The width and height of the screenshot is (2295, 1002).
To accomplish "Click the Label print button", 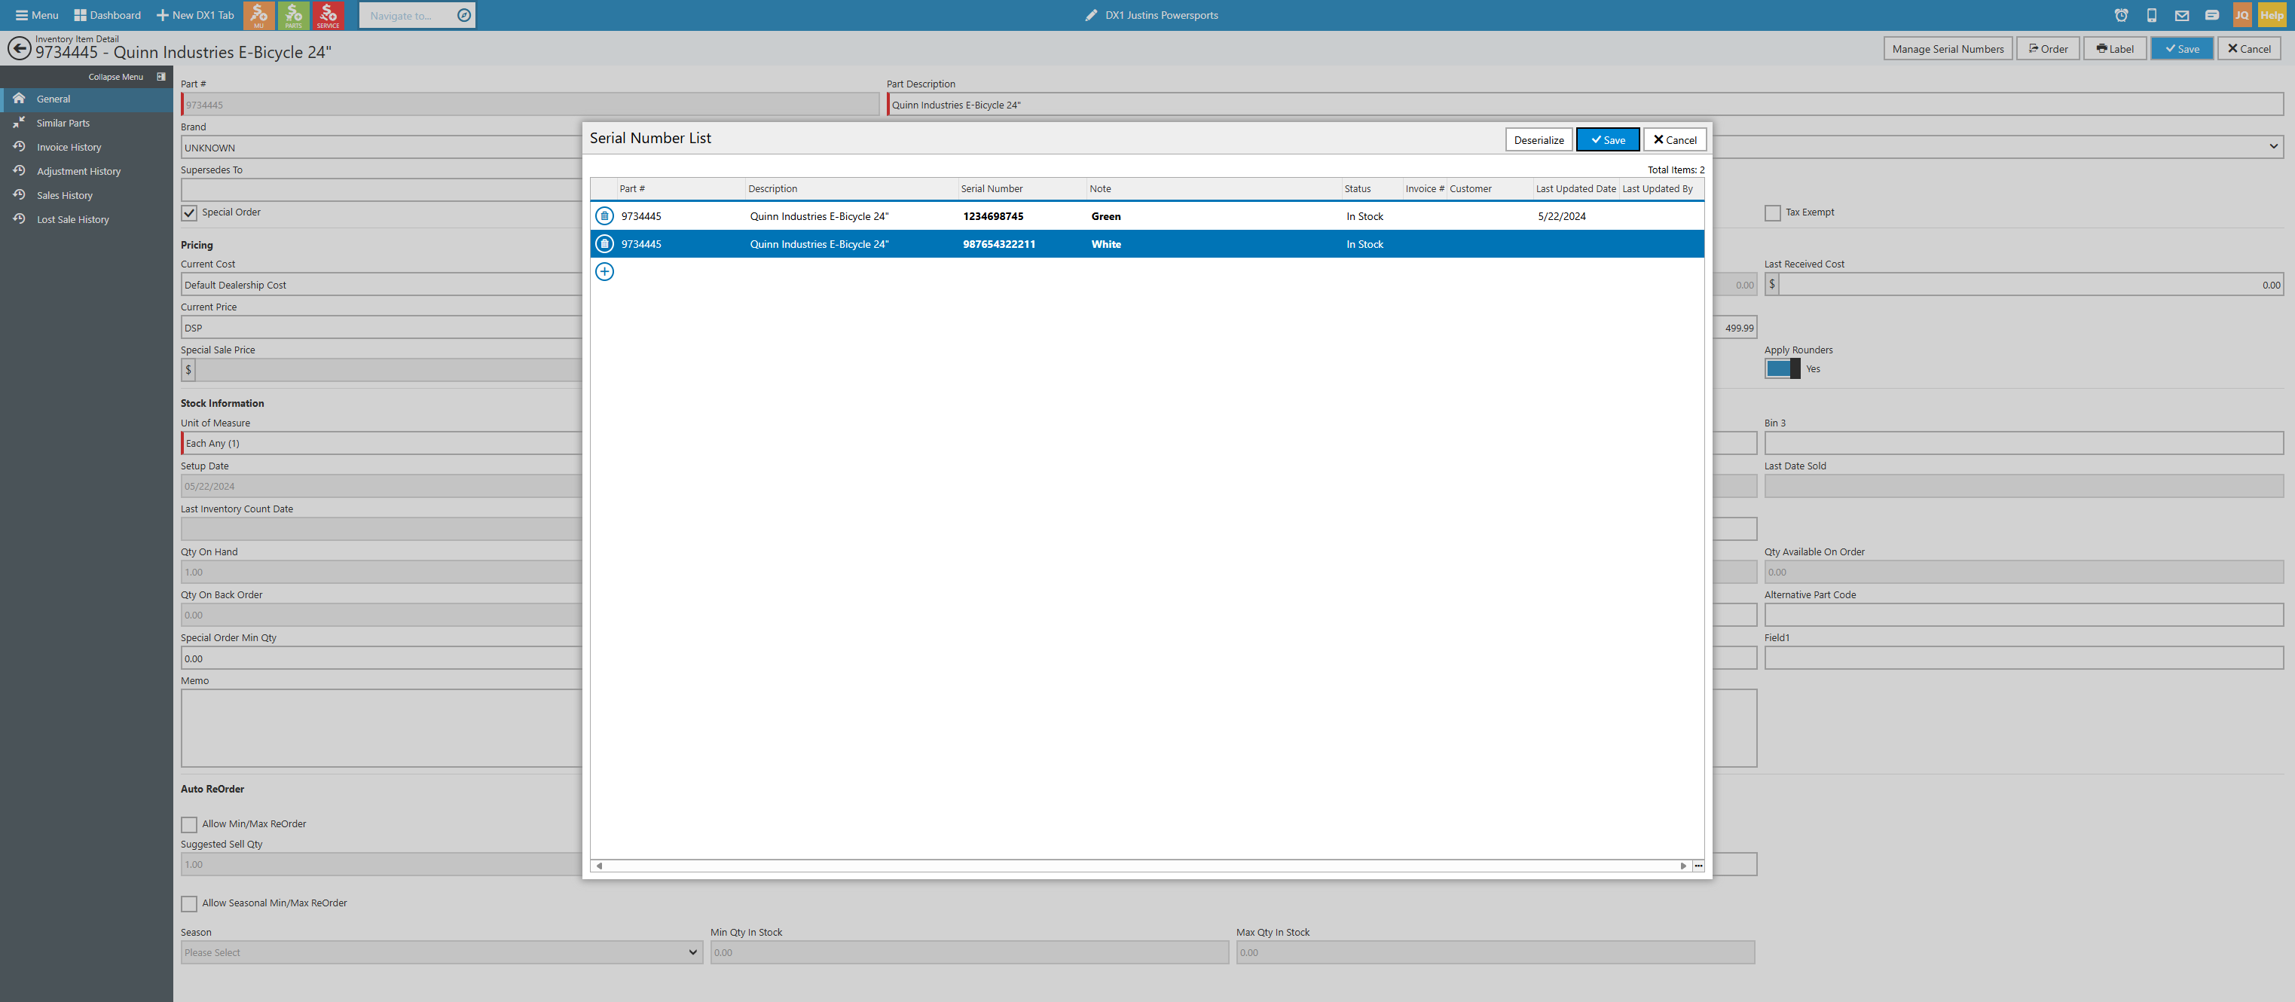I will [2114, 49].
